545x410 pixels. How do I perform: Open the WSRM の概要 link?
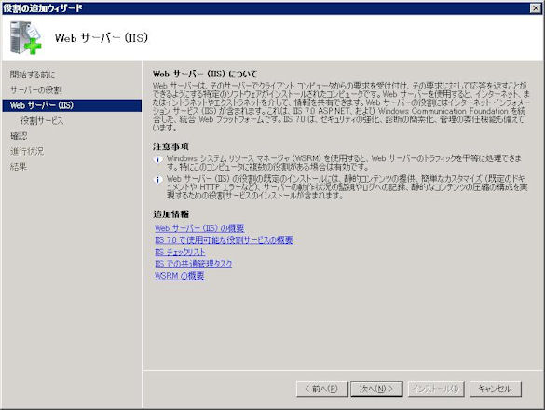(180, 276)
